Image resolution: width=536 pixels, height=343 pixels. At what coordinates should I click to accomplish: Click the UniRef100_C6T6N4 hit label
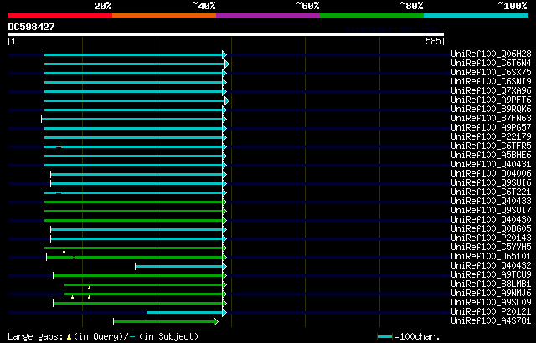tap(492, 63)
